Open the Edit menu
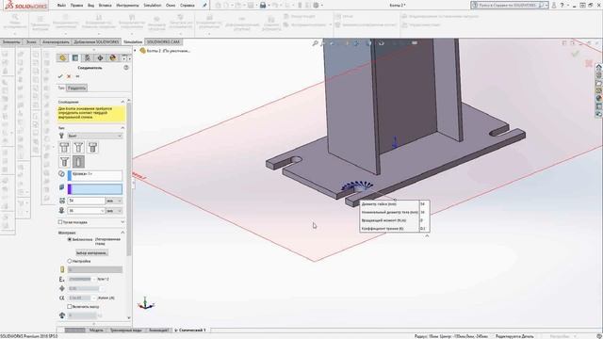This screenshot has width=603, height=339. pyautogui.click(x=76, y=6)
